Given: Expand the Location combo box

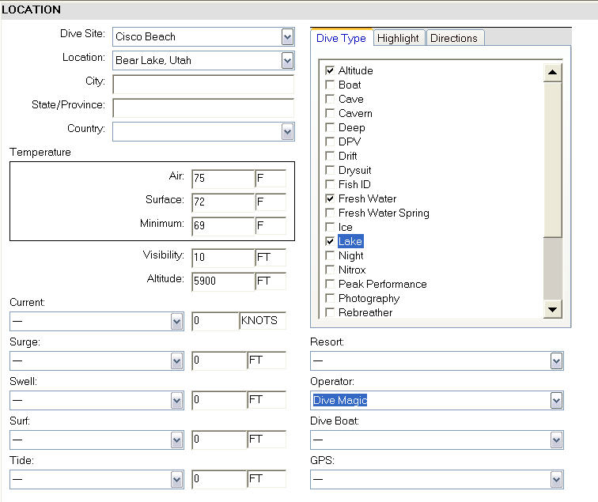Looking at the screenshot, I should pos(287,60).
